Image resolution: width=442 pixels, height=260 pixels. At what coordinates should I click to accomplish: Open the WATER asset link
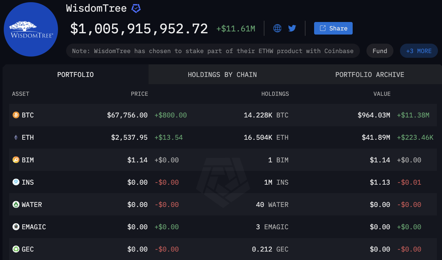pos(32,204)
